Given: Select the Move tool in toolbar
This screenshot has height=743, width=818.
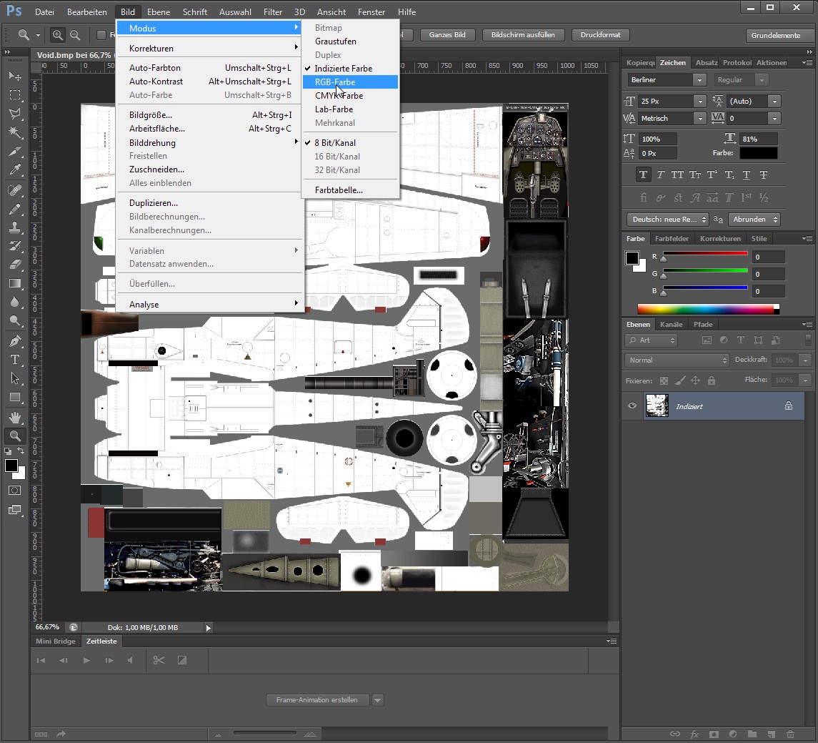Looking at the screenshot, I should 15,76.
